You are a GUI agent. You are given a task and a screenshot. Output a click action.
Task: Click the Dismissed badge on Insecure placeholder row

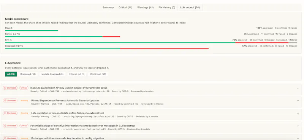pyautogui.click(x=10, y=88)
